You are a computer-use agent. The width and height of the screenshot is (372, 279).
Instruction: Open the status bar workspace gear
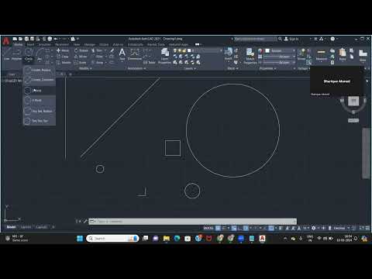tap(314, 228)
